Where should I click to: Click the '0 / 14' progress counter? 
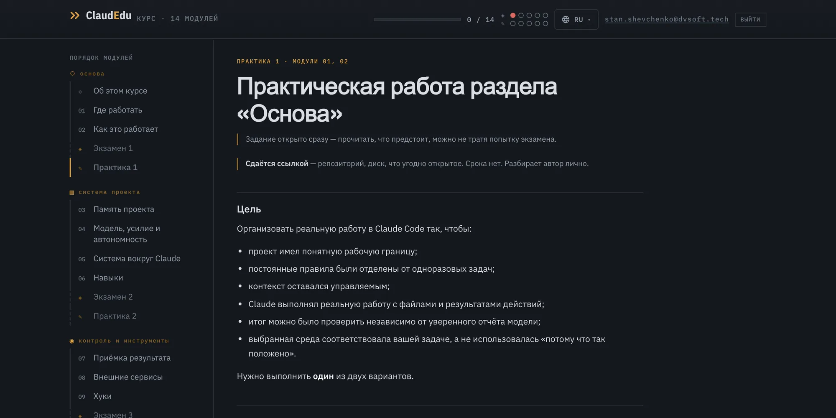(480, 20)
